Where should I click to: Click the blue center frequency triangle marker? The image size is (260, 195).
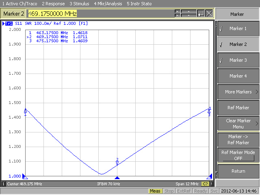point(117,178)
